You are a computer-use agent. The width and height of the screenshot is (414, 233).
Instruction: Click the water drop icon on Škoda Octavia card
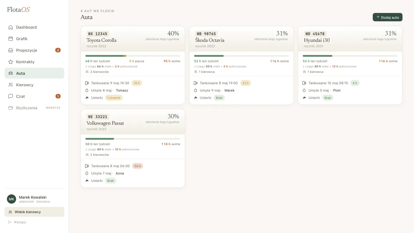point(196,91)
